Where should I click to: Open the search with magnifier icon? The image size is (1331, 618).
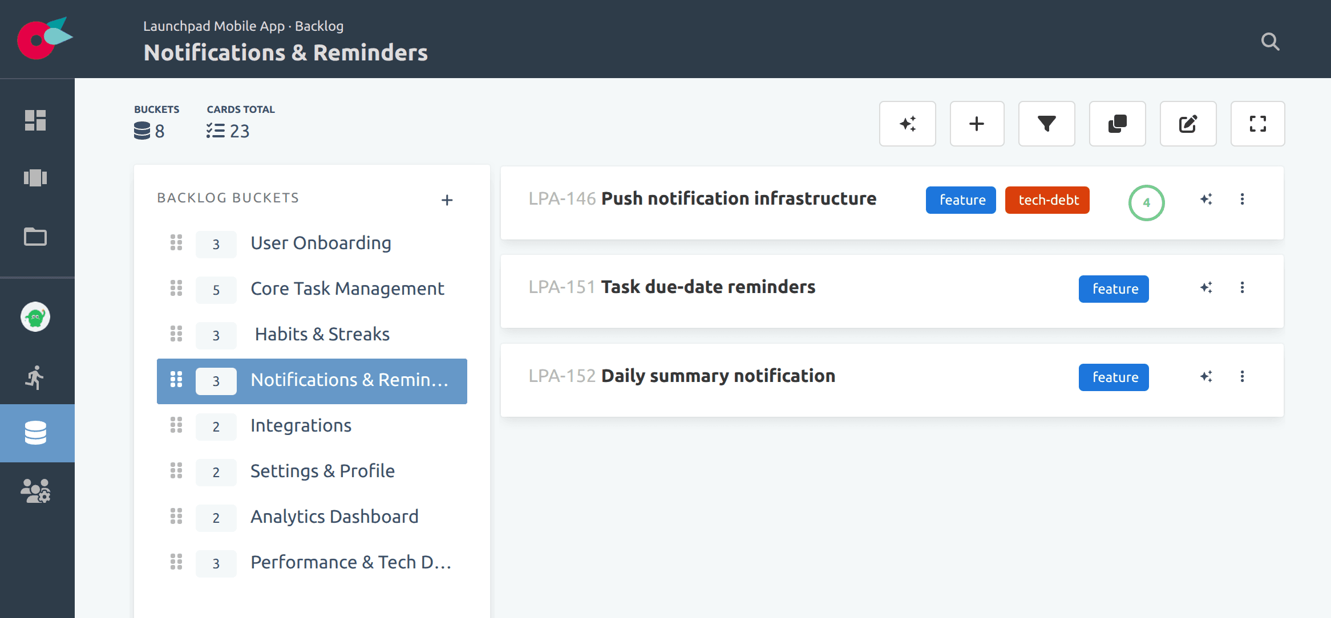point(1270,42)
